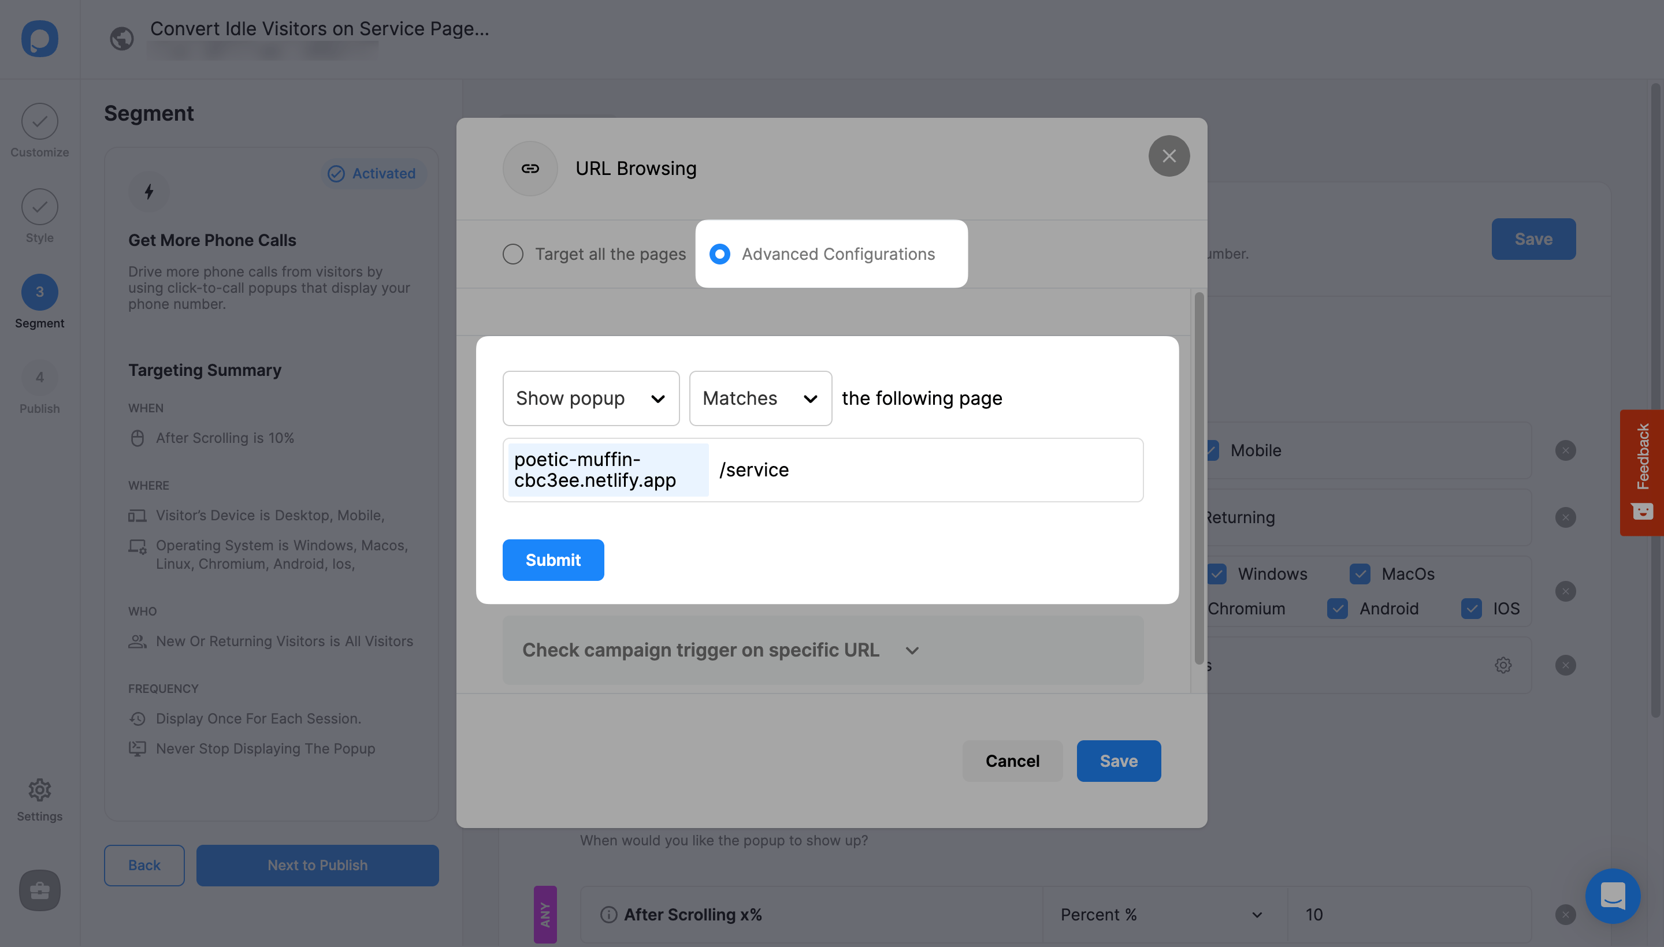Toggle the Mobile checkbox
The image size is (1664, 947).
click(x=1212, y=450)
